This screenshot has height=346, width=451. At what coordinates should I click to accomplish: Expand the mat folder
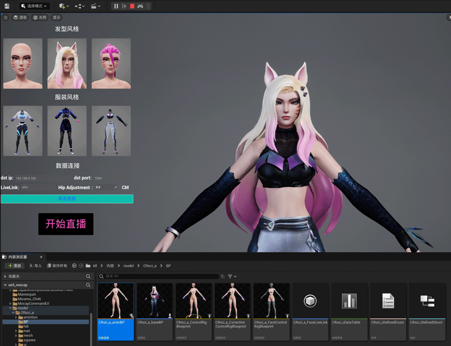click(x=16, y=331)
